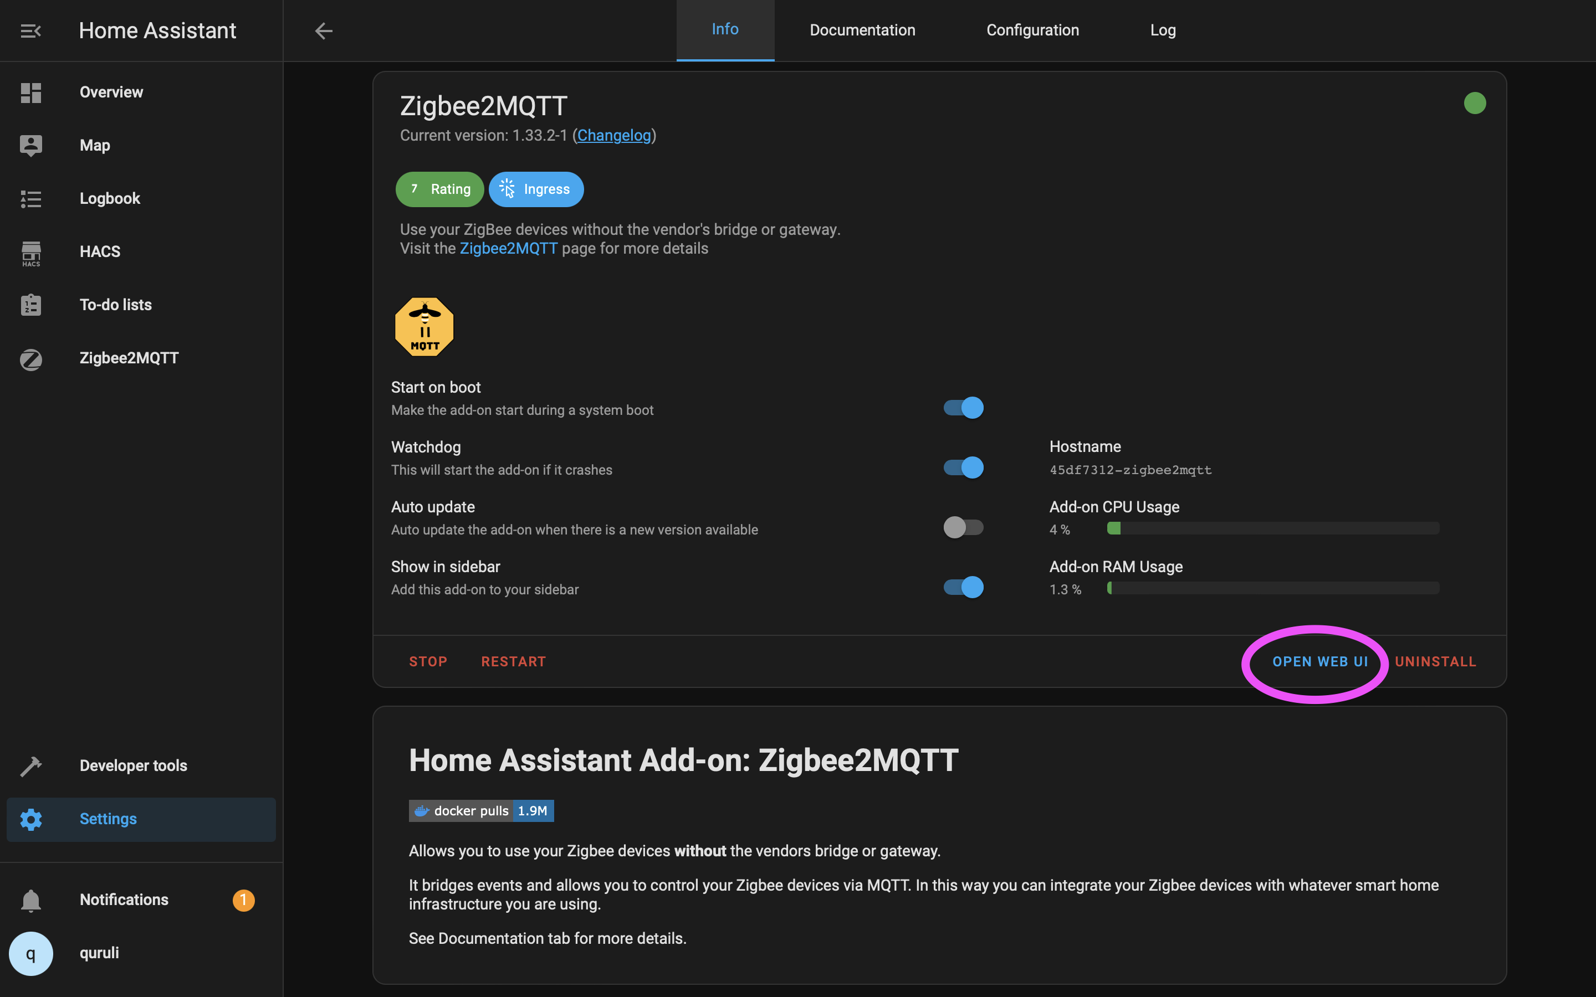The height and width of the screenshot is (997, 1596).
Task: Click the HACS store icon
Action: tap(30, 253)
